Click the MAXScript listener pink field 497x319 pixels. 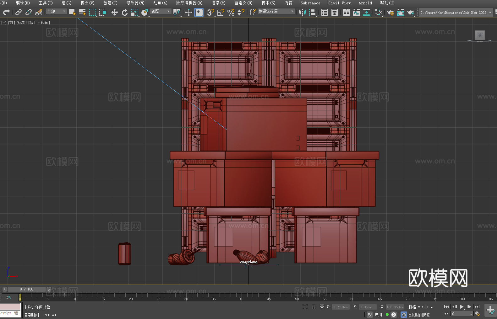pyautogui.click(x=10, y=307)
